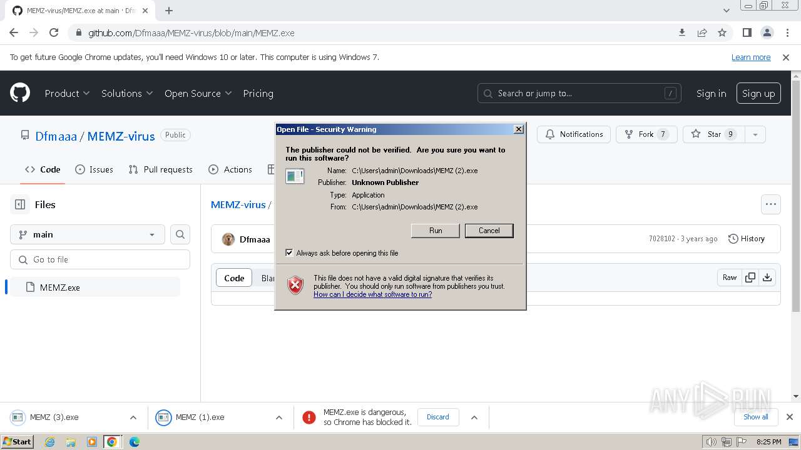Bookmark this page with star icon
Image resolution: width=801 pixels, height=450 pixels.
coord(722,32)
